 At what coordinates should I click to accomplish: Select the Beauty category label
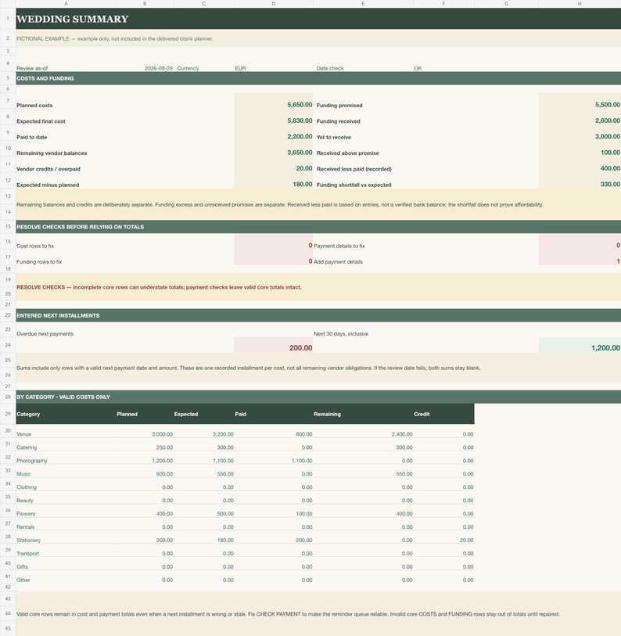[x=25, y=501]
